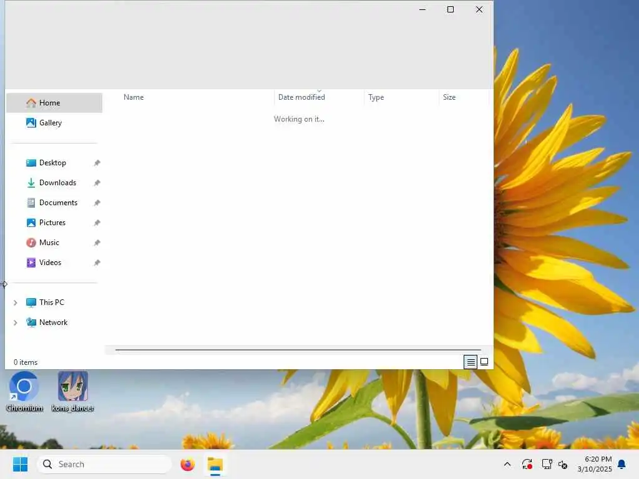639x479 pixels.
Task: Launch Firefox from the taskbar
Action: coord(187,464)
